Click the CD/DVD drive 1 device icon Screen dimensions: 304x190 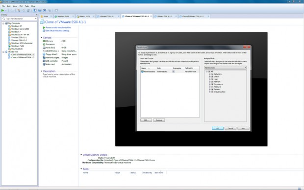(44, 51)
